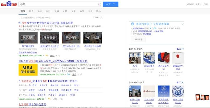Switch to the 地图 tab

[x=82, y=11]
